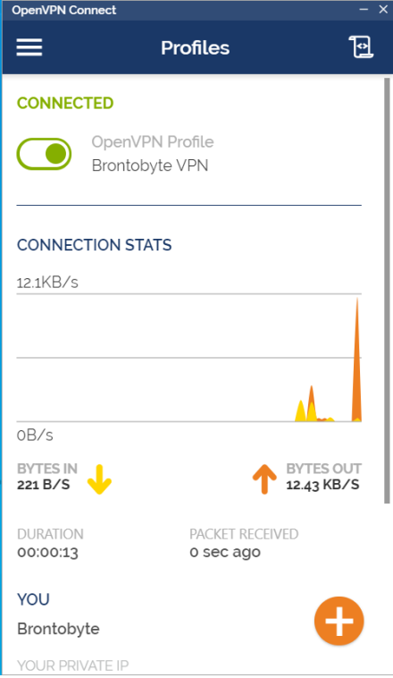Click the OpenVPN Profile label
This screenshot has height=678, width=393.
[153, 142]
